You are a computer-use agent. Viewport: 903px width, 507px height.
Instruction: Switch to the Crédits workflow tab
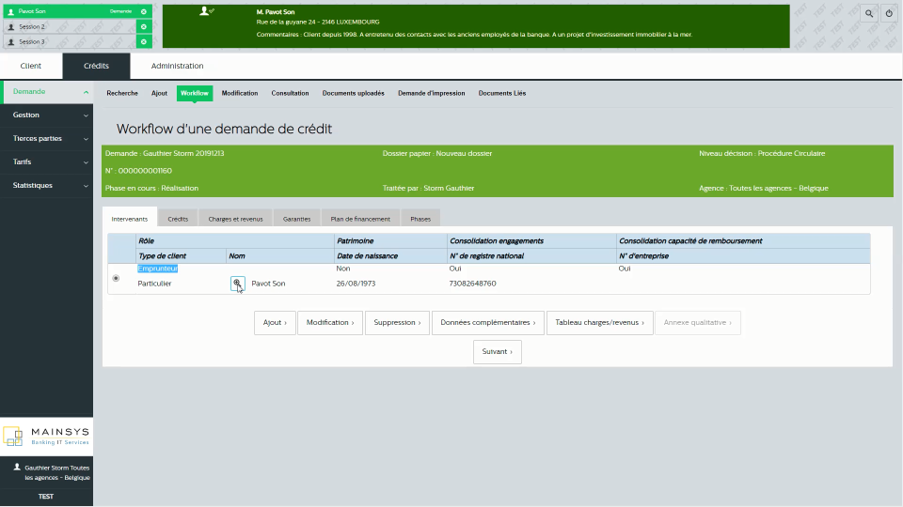click(178, 219)
